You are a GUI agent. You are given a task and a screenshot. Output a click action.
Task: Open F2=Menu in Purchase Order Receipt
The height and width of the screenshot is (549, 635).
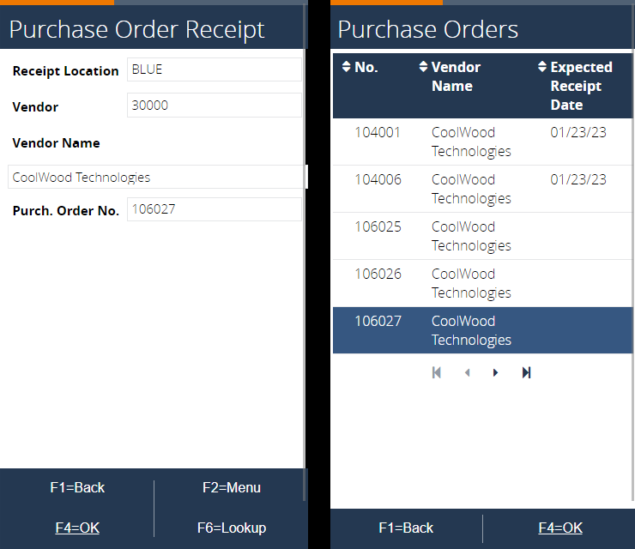(231, 487)
